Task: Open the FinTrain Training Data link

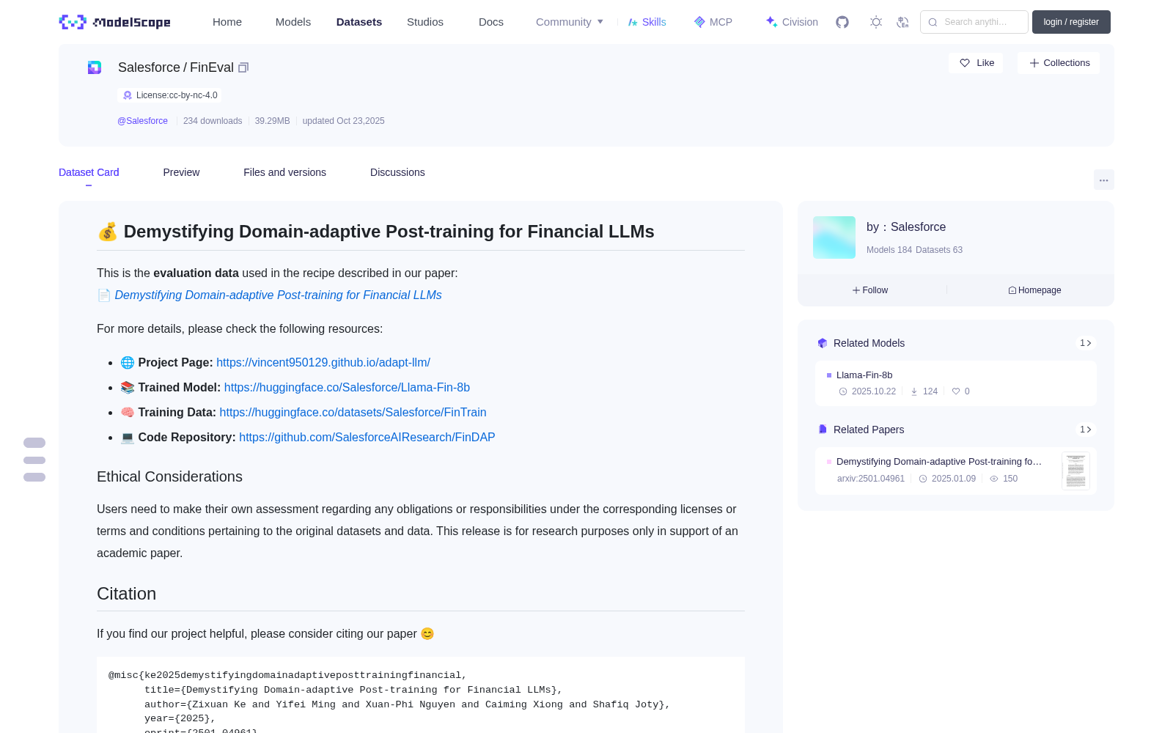Action: point(353,412)
